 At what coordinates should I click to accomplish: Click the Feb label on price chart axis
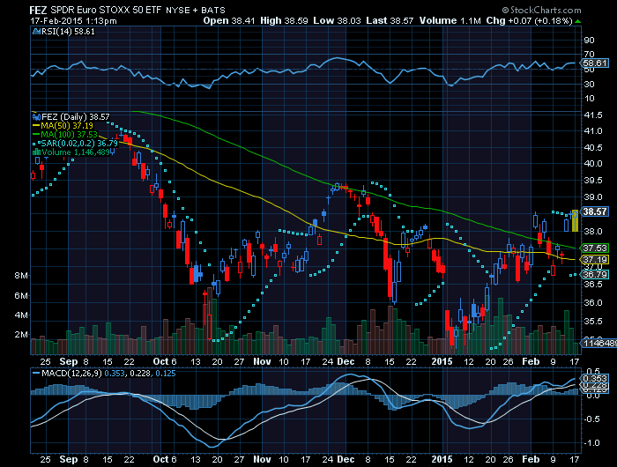[x=531, y=361]
